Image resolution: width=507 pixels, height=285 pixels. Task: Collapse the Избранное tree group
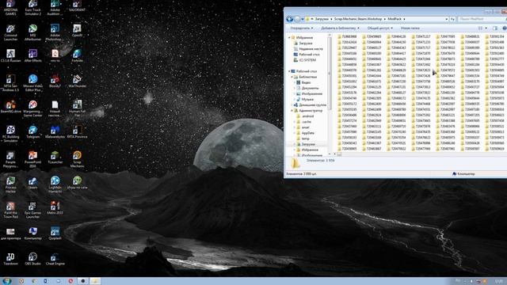(x=289, y=37)
